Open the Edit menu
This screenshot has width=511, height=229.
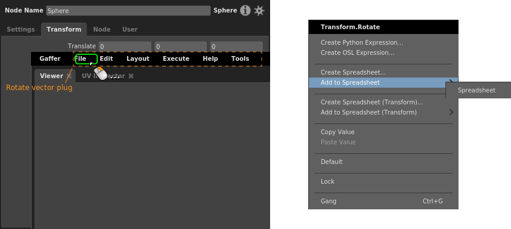[106, 58]
